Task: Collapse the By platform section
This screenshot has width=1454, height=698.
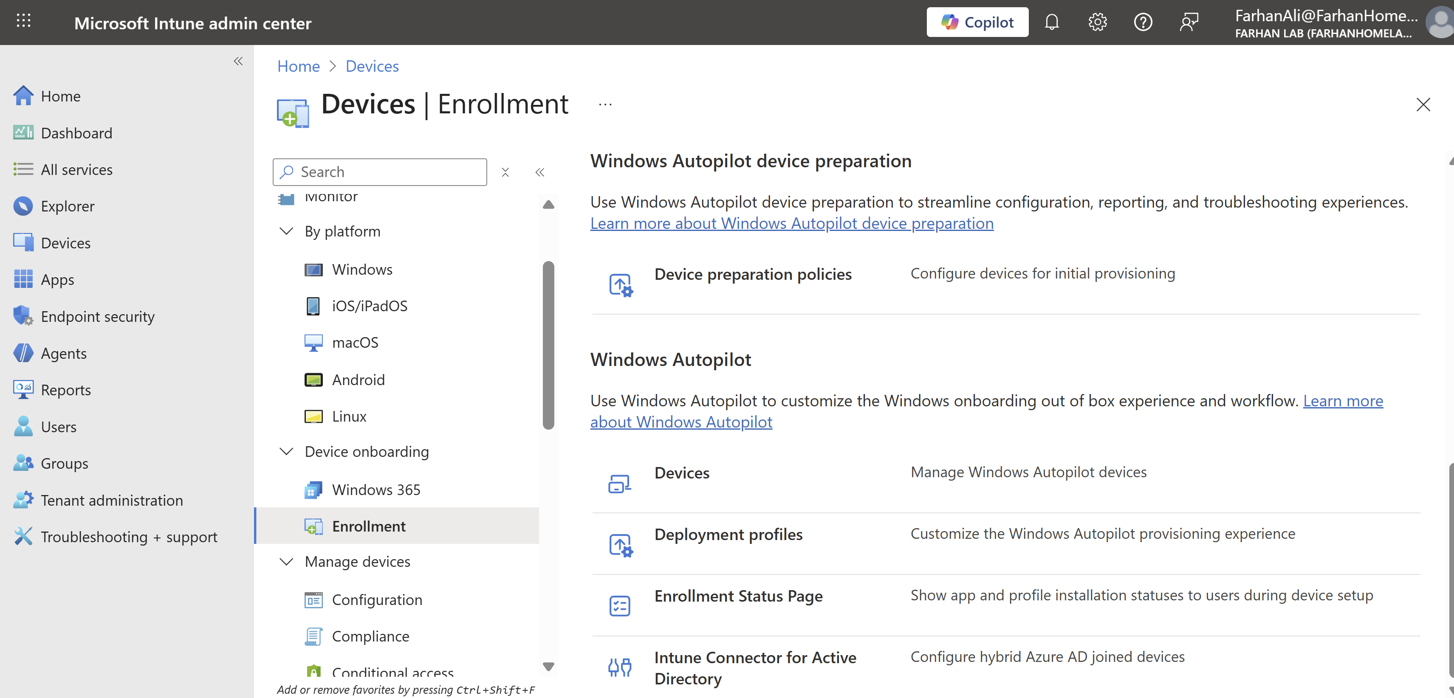Action: click(x=287, y=231)
